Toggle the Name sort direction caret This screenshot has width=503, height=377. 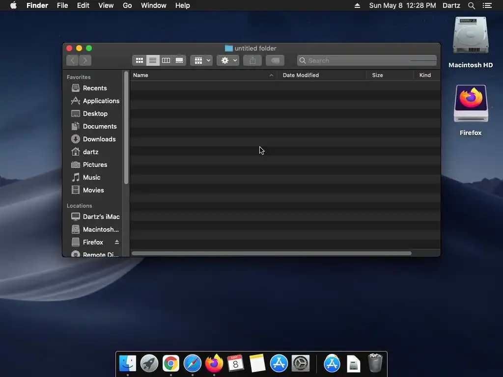[271, 75]
